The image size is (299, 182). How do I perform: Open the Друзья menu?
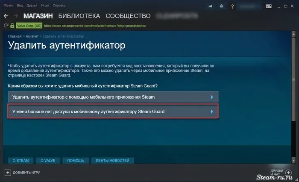(32, 6)
